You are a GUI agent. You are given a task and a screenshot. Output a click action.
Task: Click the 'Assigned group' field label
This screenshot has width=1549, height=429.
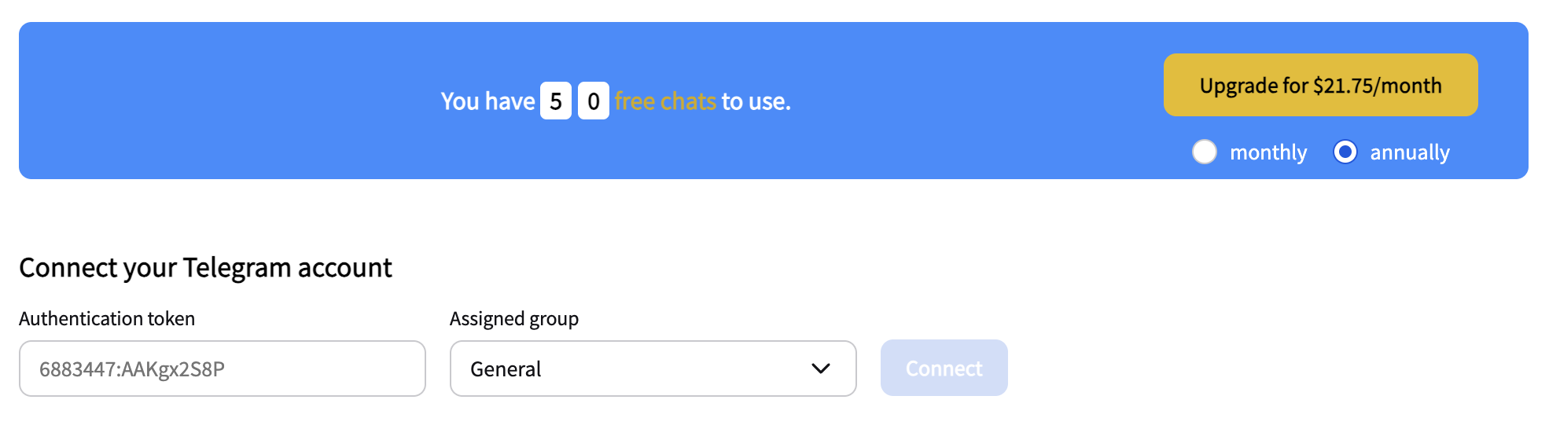pos(514,318)
